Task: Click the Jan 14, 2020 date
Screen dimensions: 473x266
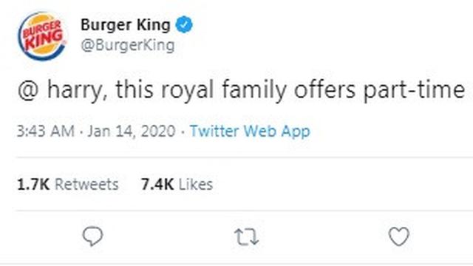Action: (132, 132)
